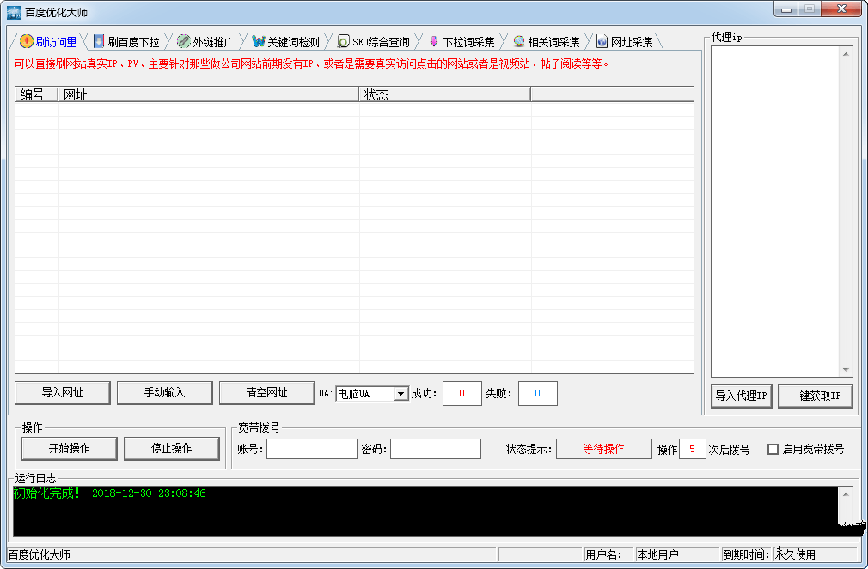Click the 网址 column header
Screen dimensions: 868x569
(208, 94)
